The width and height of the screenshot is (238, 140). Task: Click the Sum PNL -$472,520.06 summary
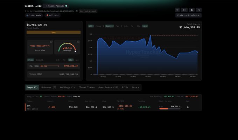pyautogui.click(x=187, y=97)
